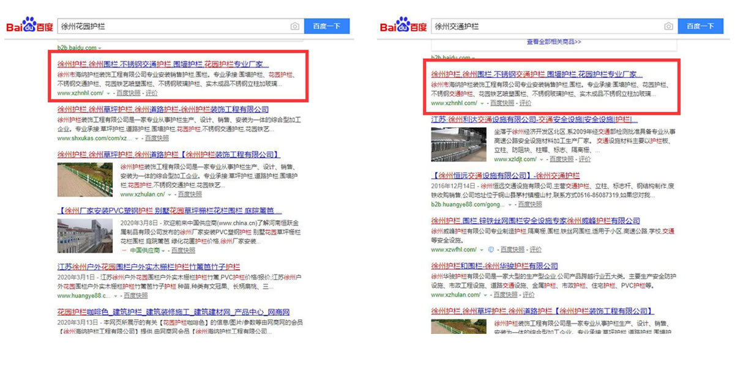
Task: Click the guardrail stack thumbnail in 利达交通 result
Action: 459,144
